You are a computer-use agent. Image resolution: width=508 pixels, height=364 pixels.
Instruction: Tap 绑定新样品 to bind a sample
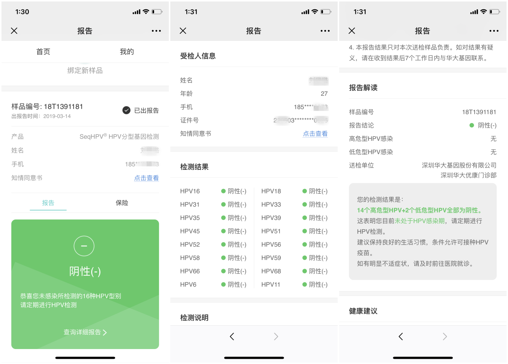tap(85, 70)
